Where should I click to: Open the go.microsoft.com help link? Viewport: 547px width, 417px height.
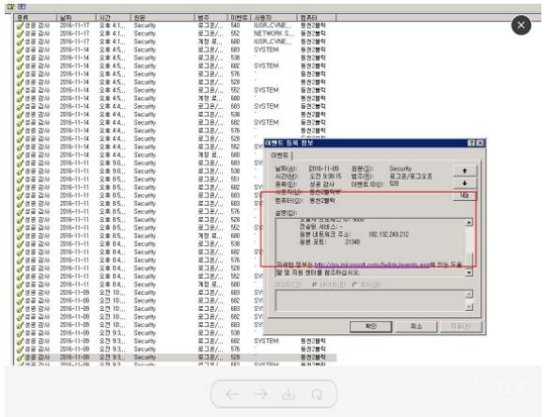pos(372,265)
